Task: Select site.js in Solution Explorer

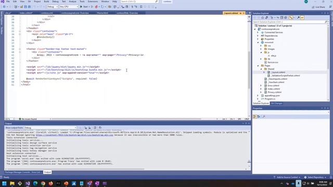Action: (x=273, y=56)
